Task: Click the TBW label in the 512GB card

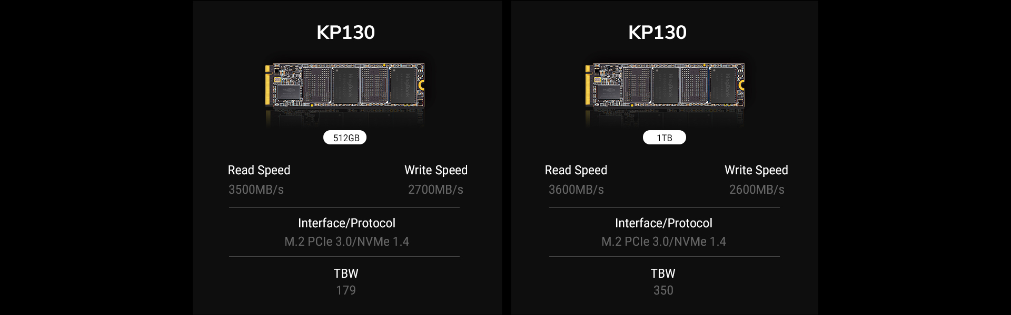Action: [x=346, y=274]
